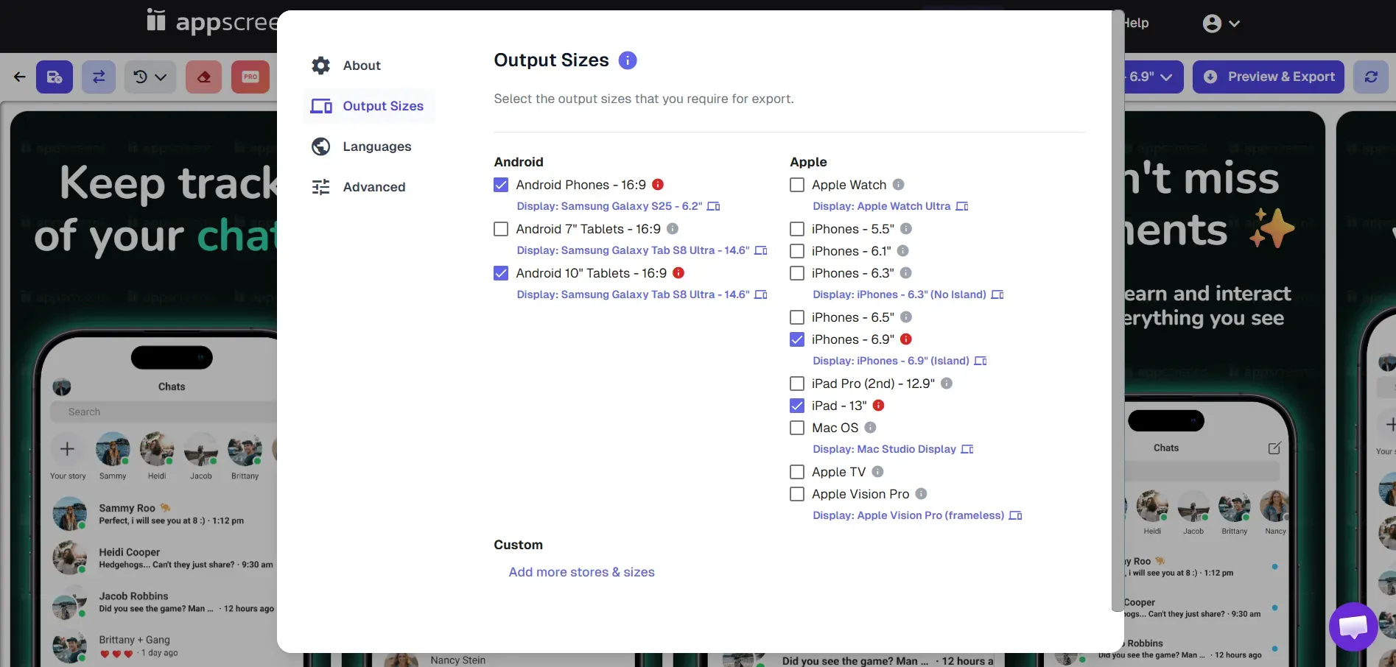Screen dimensions: 1396x667
Task: Uncheck Android Phones 16:9 checkbox
Action: point(501,185)
